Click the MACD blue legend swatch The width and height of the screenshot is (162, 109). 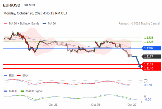(x=5, y=91)
